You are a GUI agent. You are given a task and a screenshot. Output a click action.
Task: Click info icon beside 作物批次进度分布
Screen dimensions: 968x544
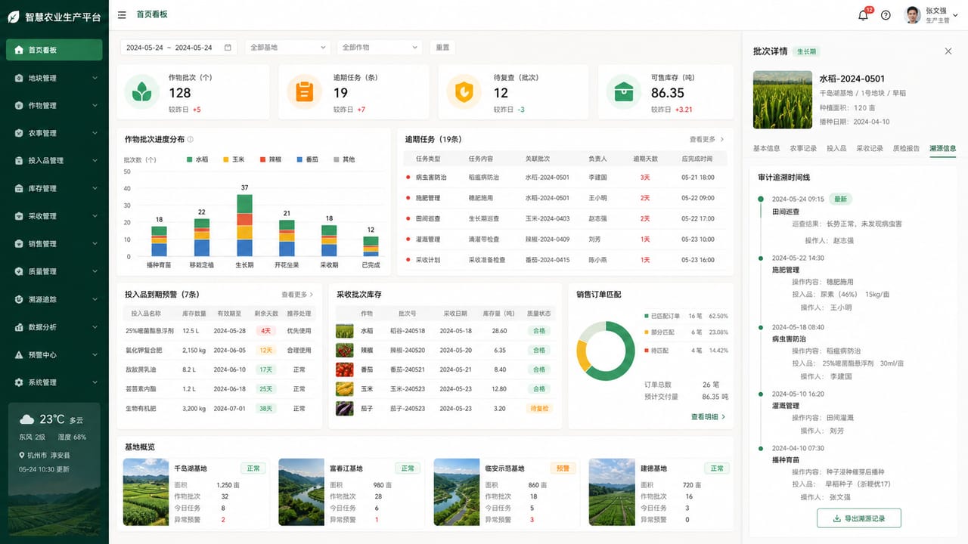pyautogui.click(x=190, y=140)
